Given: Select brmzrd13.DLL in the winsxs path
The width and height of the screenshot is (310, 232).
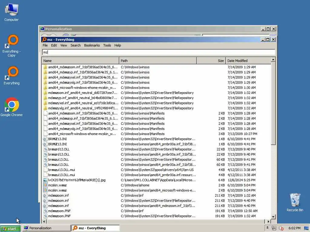Looking at the screenshot, I should [156, 154].
